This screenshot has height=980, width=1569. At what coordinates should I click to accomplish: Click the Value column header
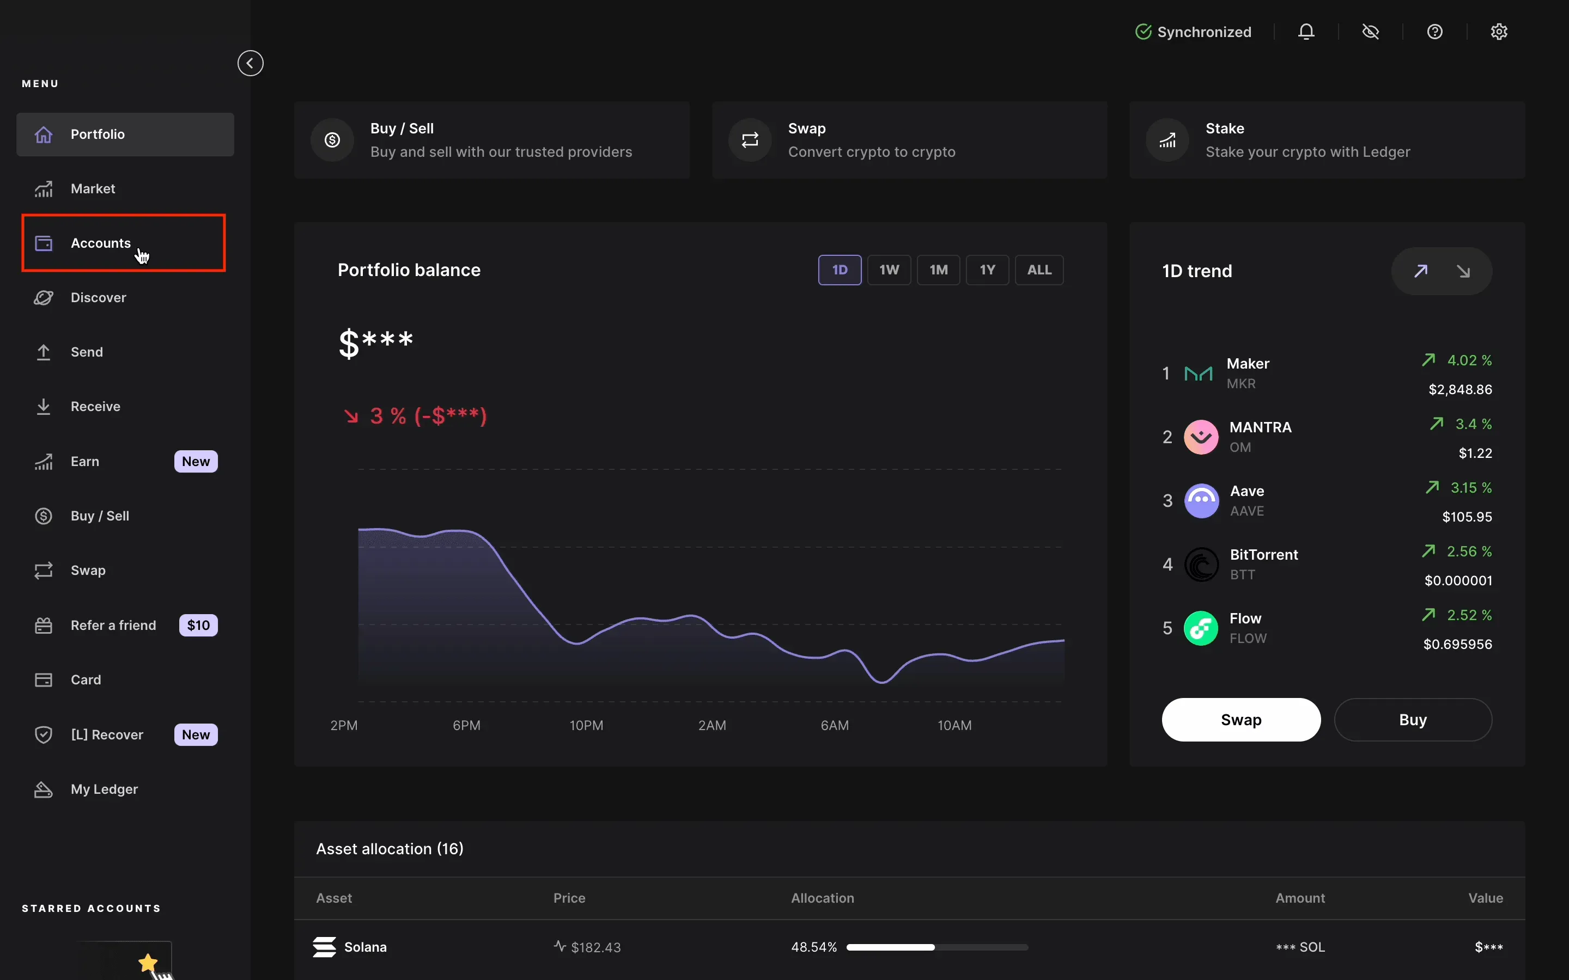tap(1485, 898)
